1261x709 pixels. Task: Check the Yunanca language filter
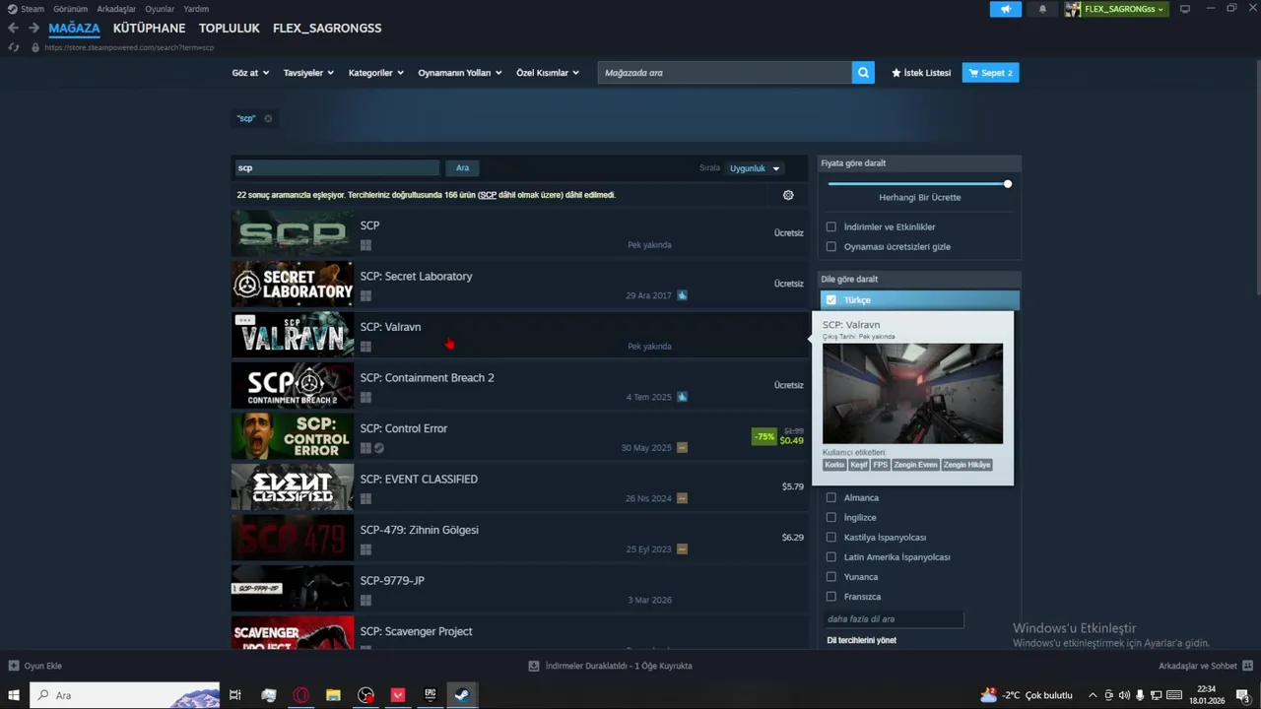tap(831, 577)
